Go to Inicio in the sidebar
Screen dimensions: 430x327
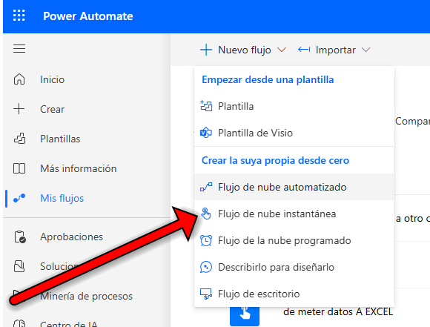point(52,79)
